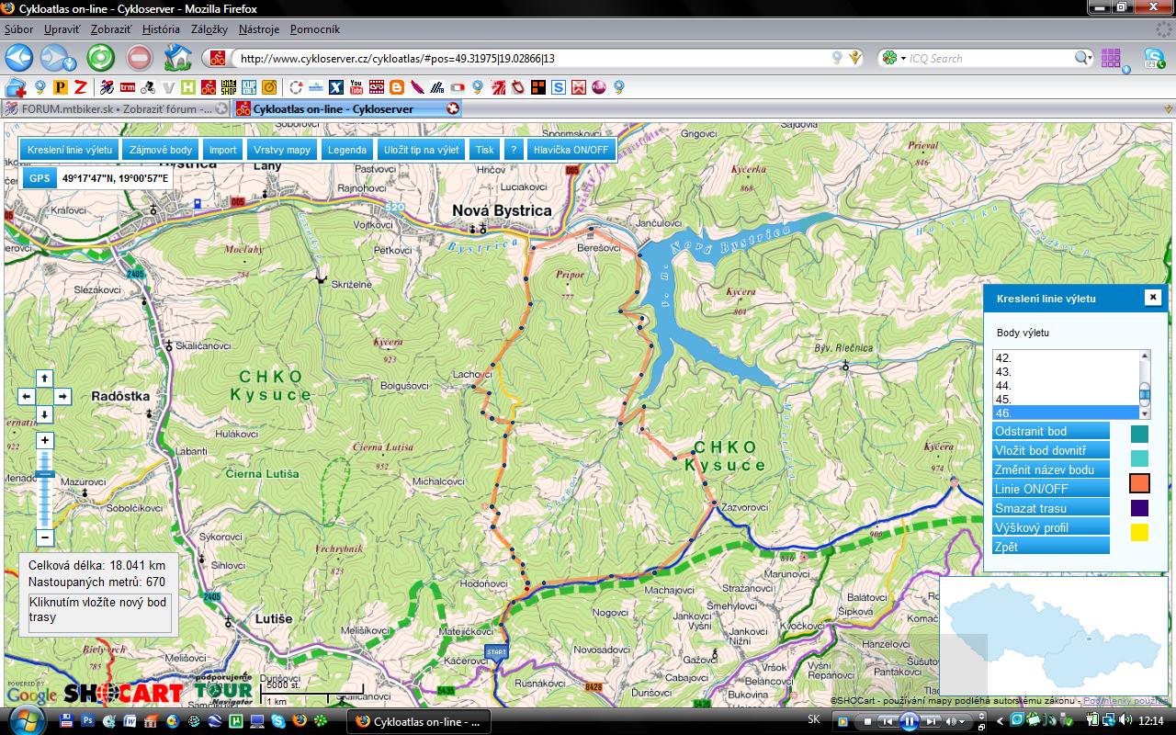This screenshot has height=735, width=1176.
Task: Reload the page with green refresh icon
Action: tap(100, 58)
